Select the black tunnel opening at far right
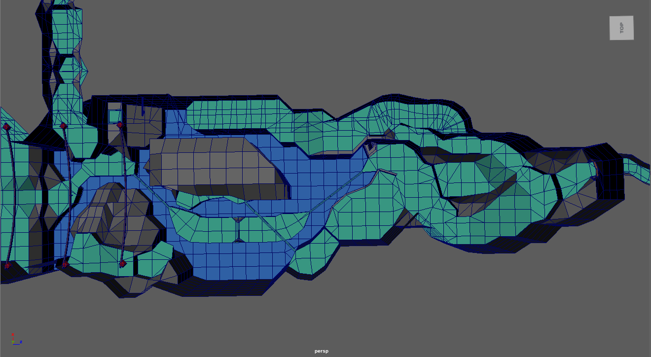Image resolution: width=651 pixels, height=357 pixels. pyautogui.click(x=611, y=173)
